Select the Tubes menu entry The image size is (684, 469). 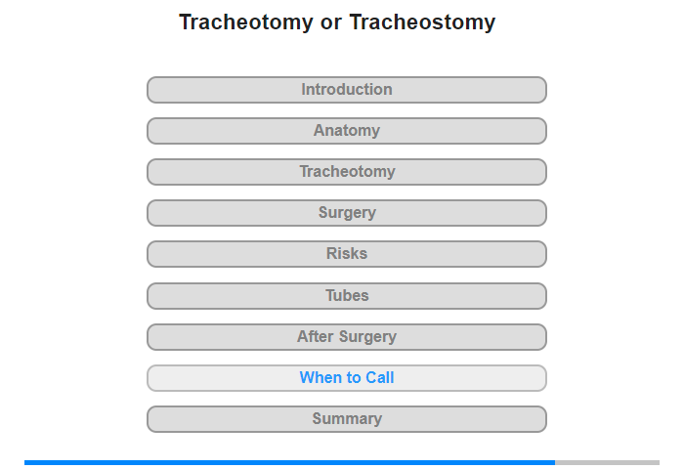[x=347, y=296]
